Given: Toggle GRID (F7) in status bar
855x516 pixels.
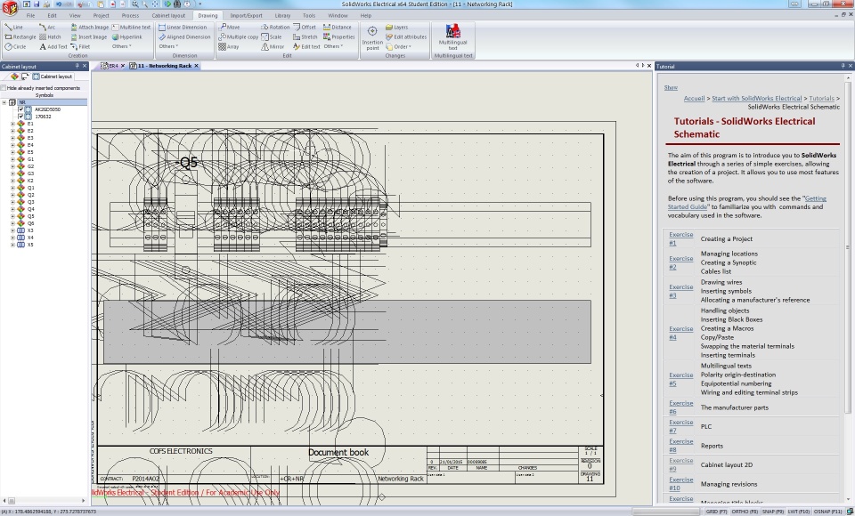Looking at the screenshot, I should (716, 512).
